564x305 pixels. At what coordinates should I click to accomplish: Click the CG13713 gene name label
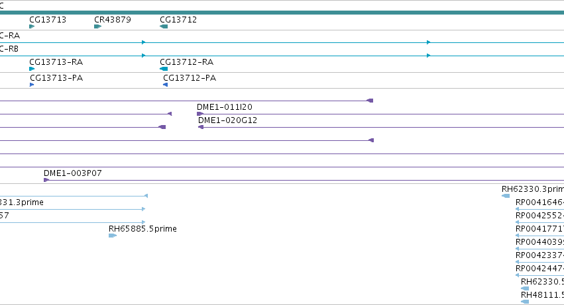coord(48,20)
